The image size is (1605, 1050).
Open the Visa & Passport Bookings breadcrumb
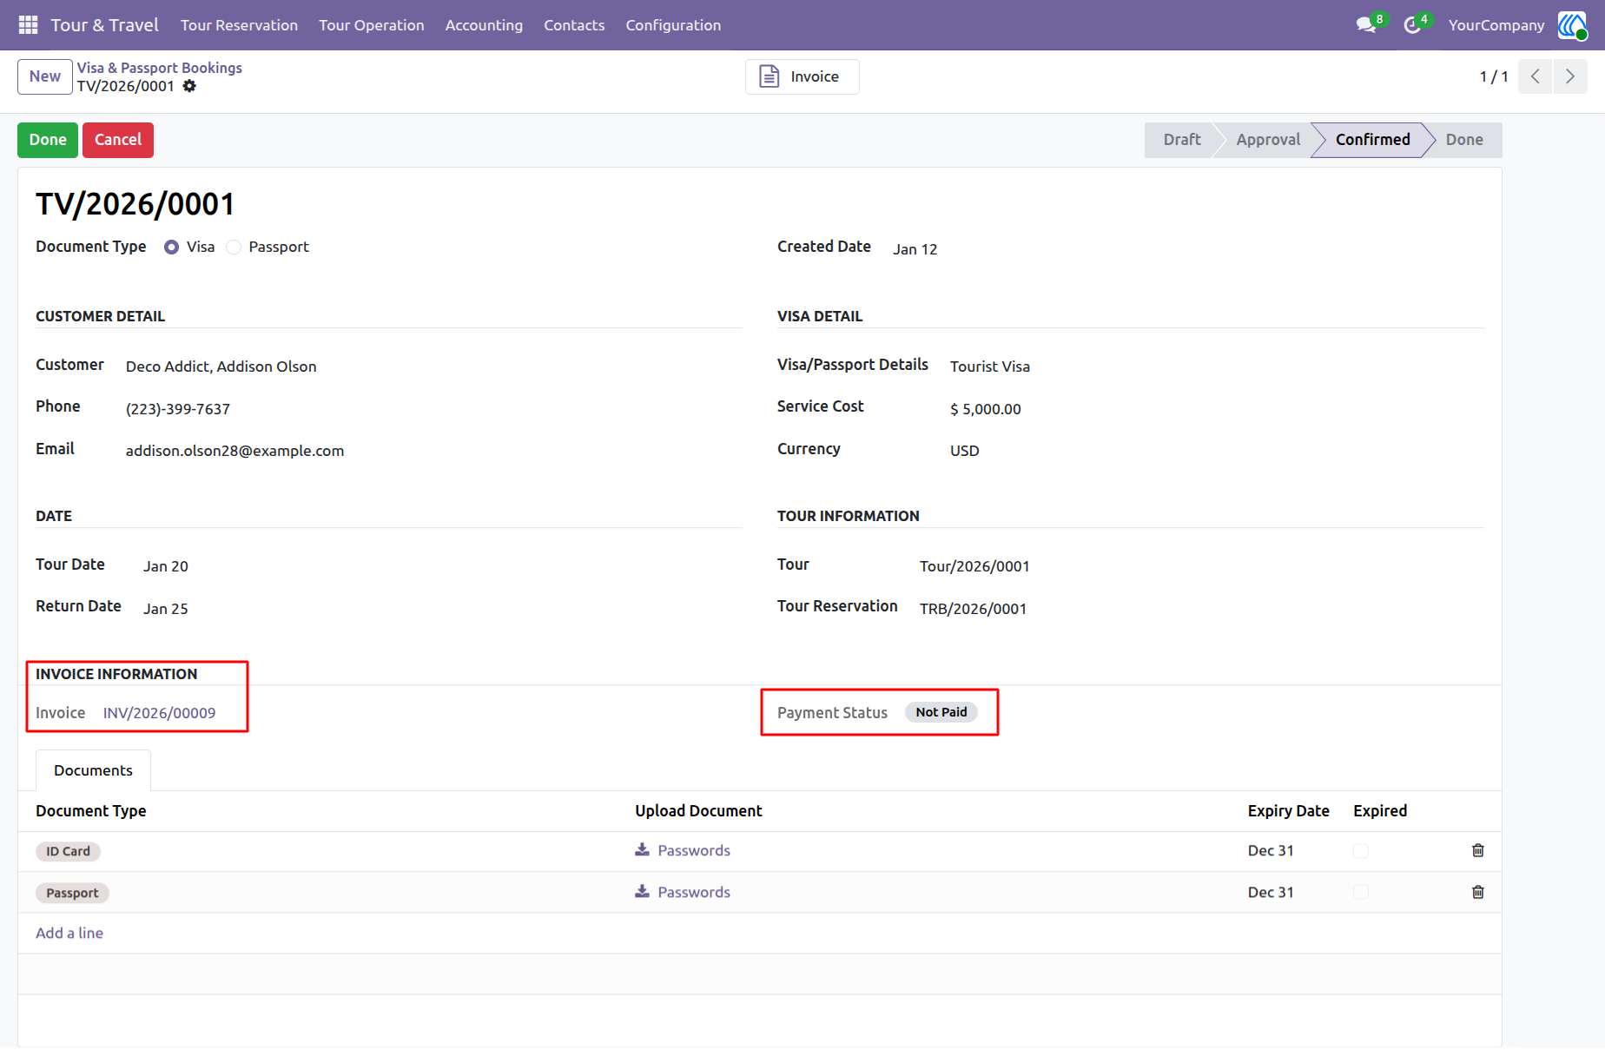(x=160, y=68)
